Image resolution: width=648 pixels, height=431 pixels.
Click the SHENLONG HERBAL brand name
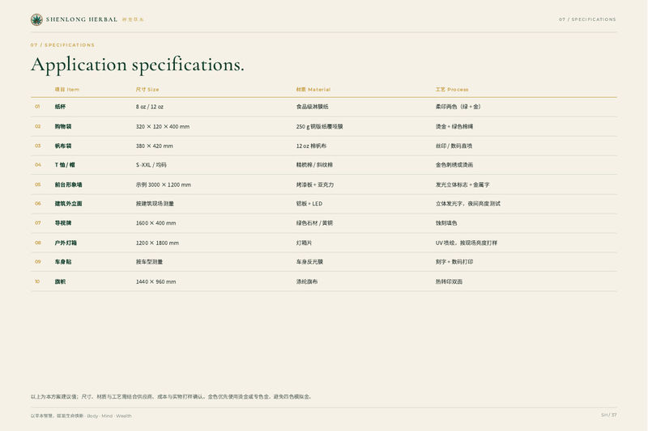tap(82, 19)
